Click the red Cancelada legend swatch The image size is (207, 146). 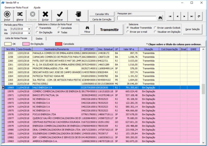coord(58,44)
